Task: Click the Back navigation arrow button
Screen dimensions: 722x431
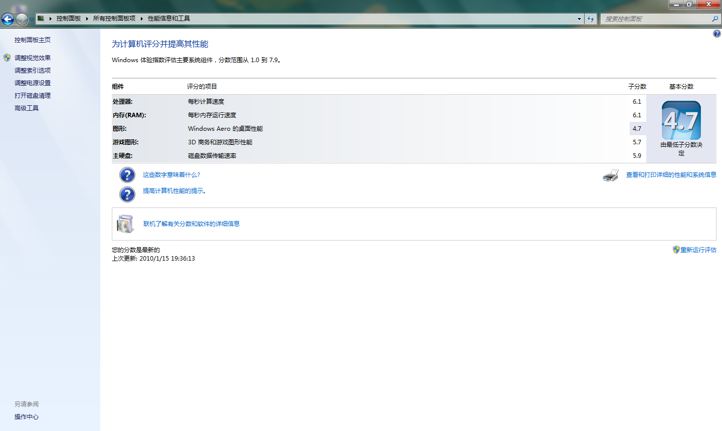Action: click(8, 19)
